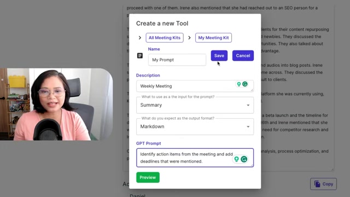Expand output format options via Markdown arrow
Viewport: 350px width, 197px height.
click(248, 126)
